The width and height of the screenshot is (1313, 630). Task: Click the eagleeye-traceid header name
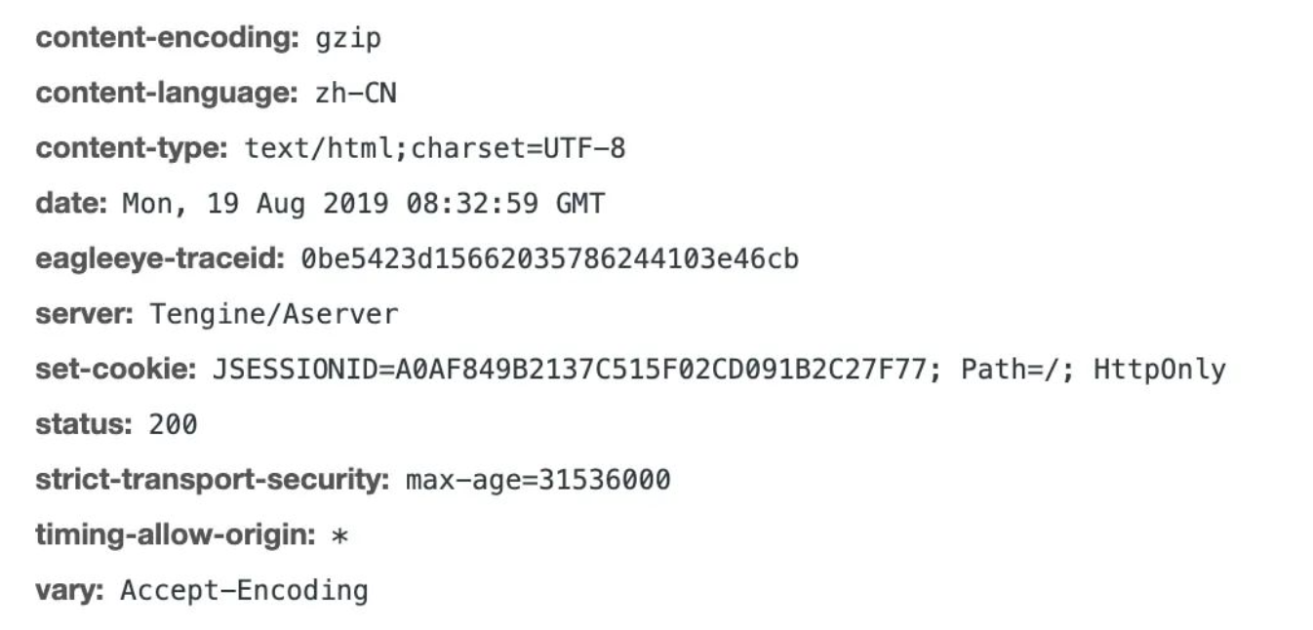tap(159, 259)
